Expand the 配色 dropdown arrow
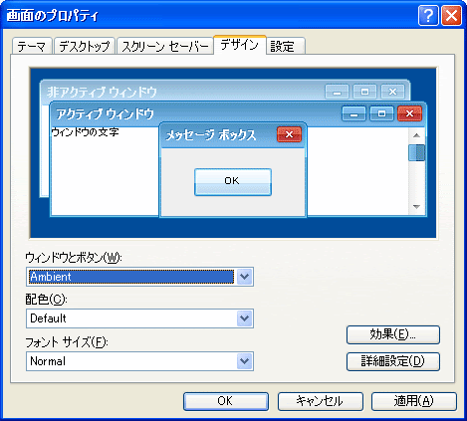This screenshot has height=421, width=467. [245, 318]
